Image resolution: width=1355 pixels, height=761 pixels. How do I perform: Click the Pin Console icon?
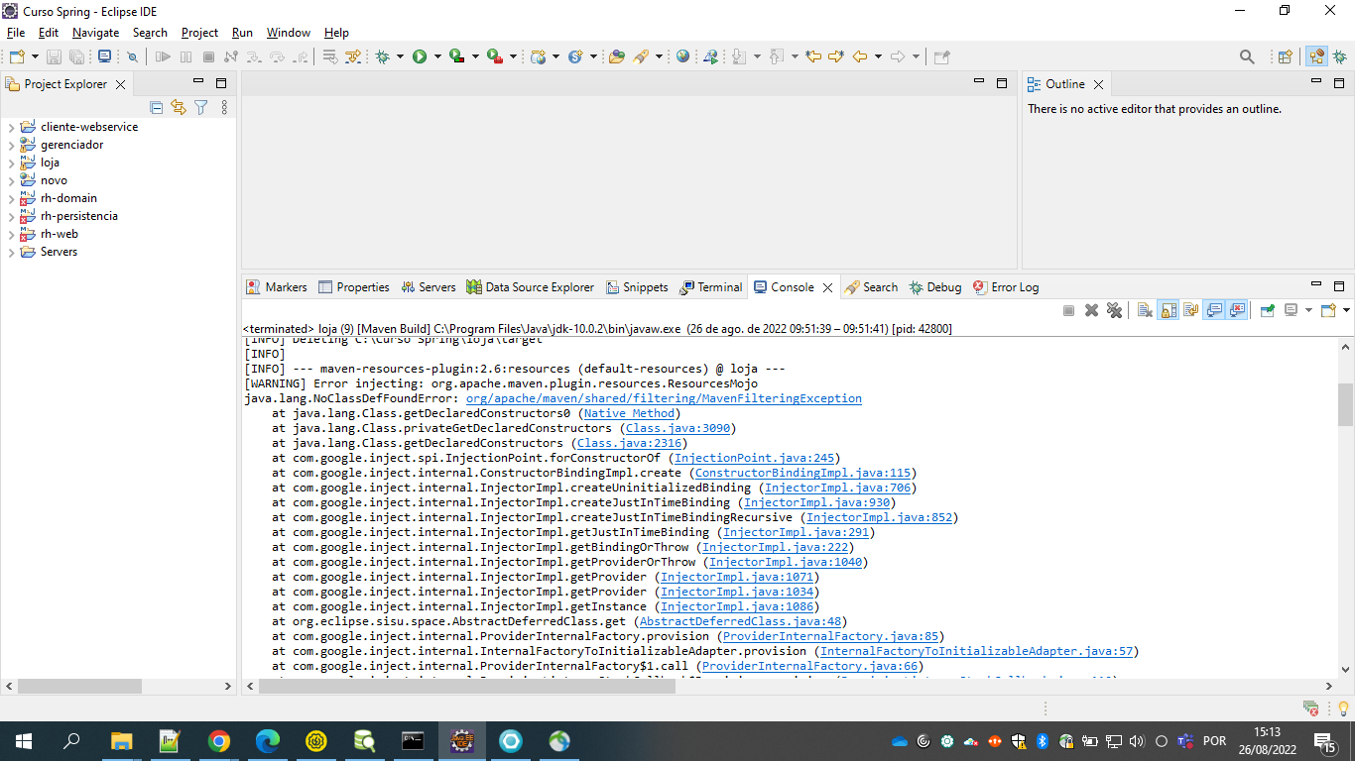click(x=1267, y=310)
